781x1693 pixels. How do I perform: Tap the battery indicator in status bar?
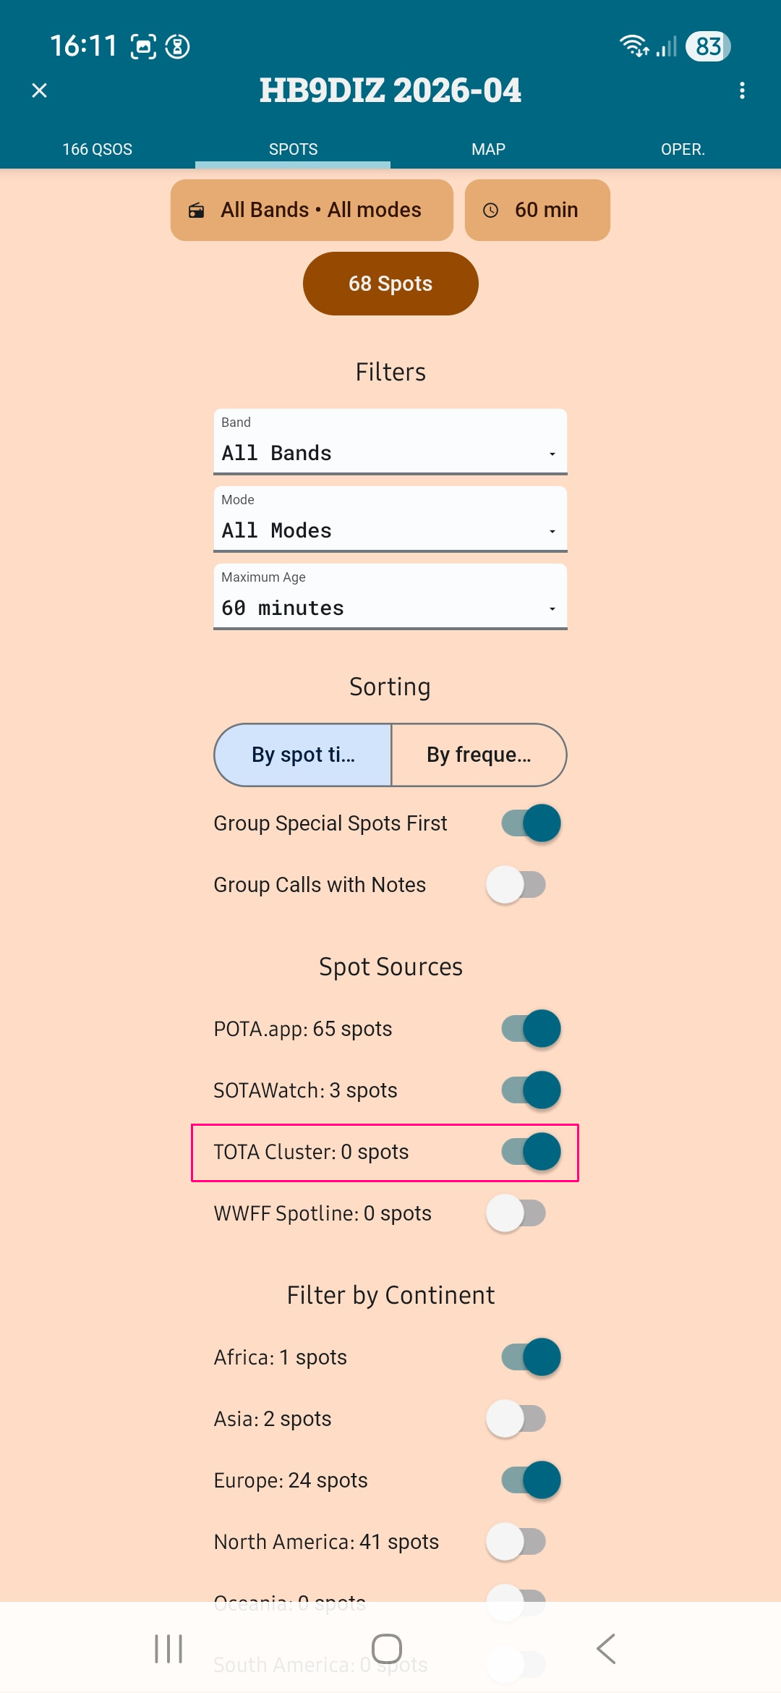(707, 46)
